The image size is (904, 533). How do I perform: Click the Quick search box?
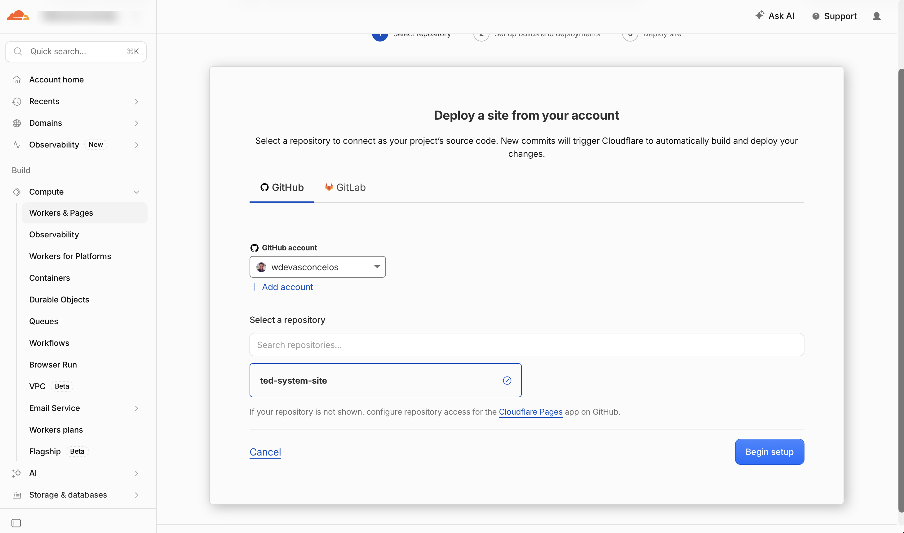coord(76,51)
